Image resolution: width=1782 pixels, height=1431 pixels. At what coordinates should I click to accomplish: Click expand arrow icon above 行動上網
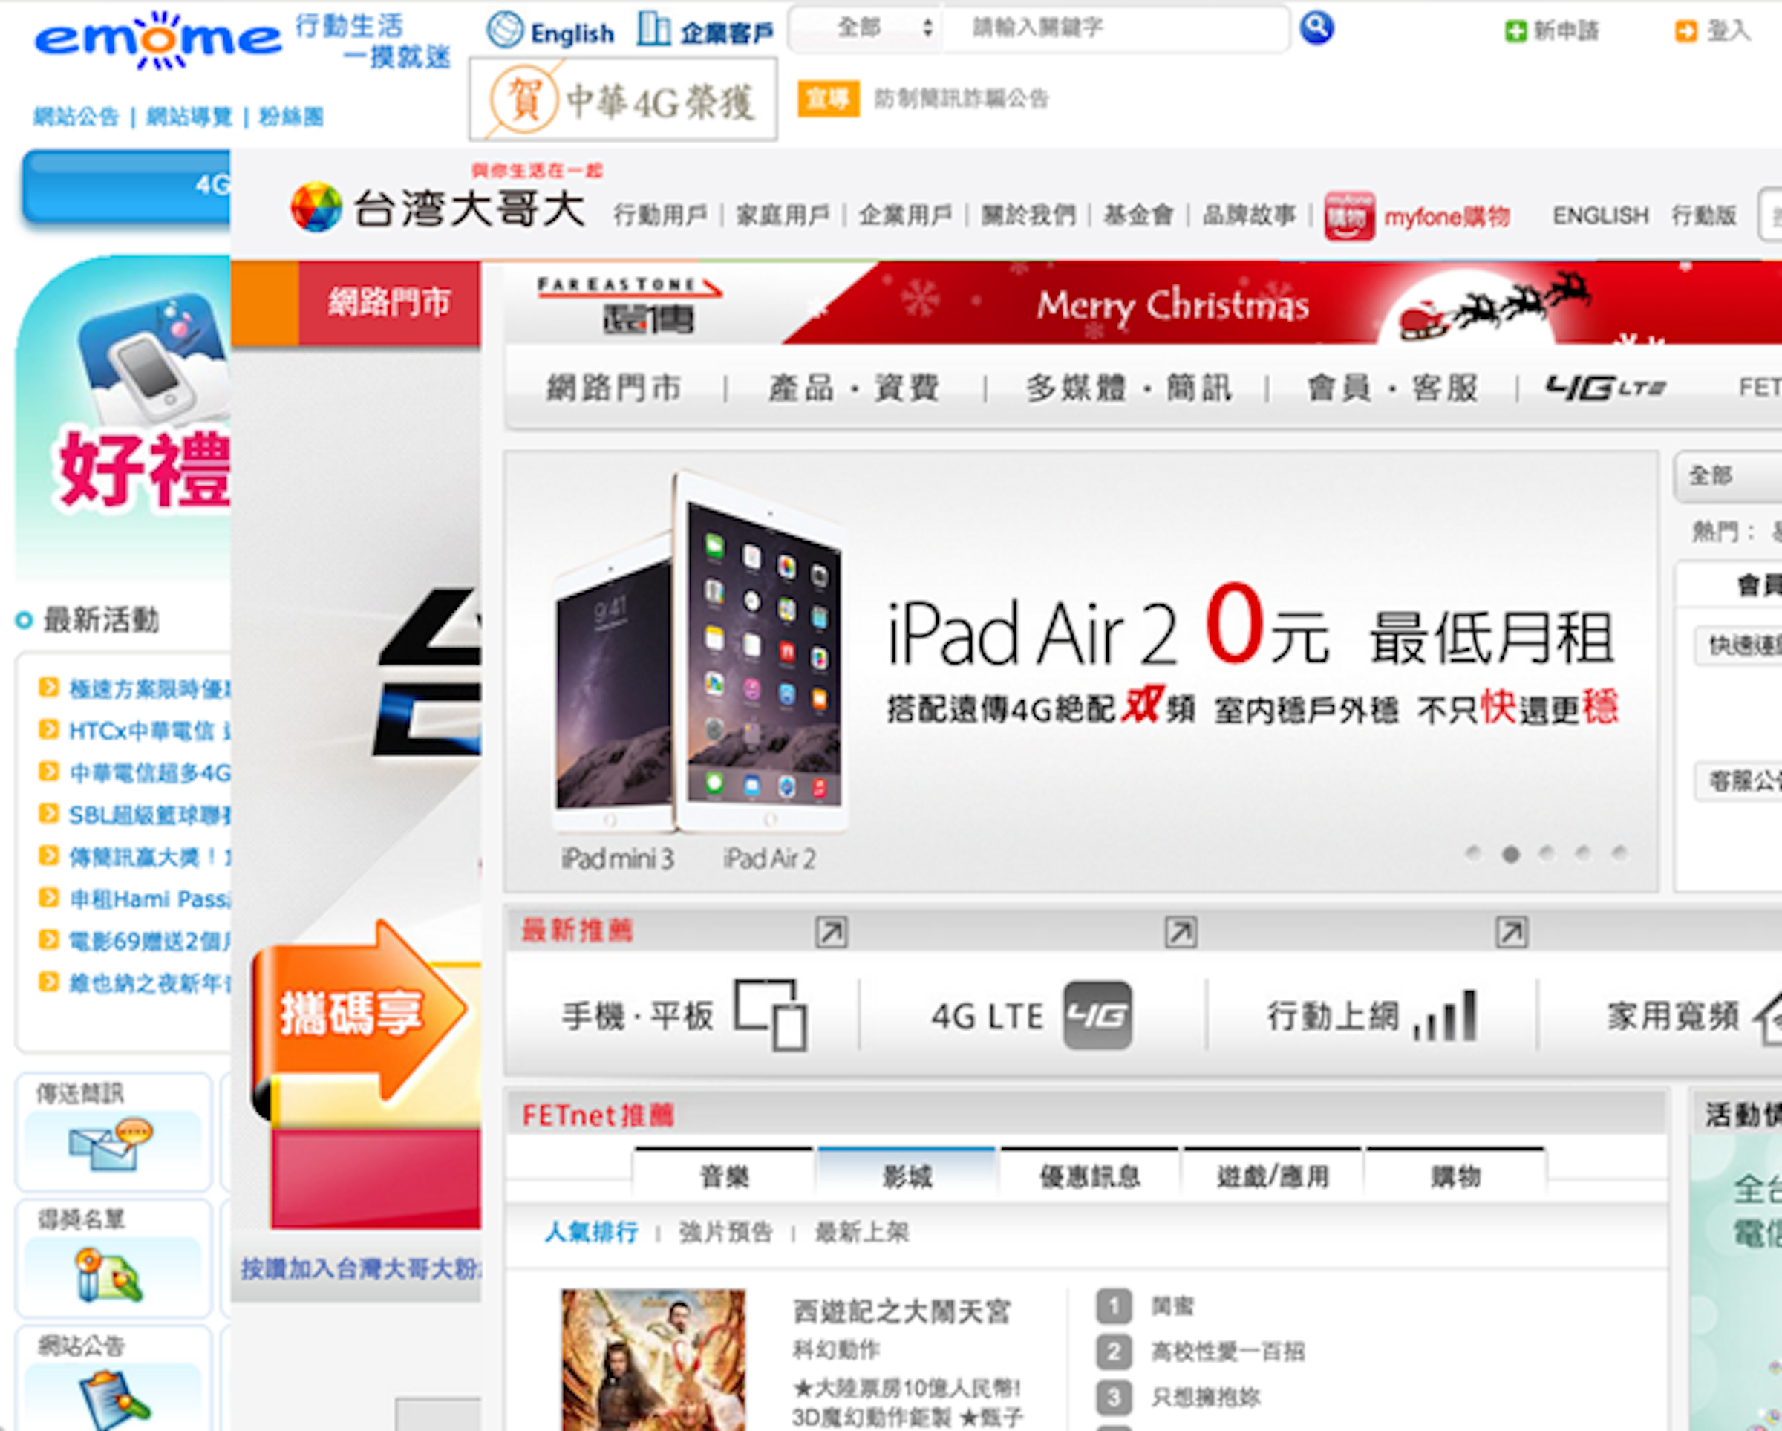point(1511,932)
